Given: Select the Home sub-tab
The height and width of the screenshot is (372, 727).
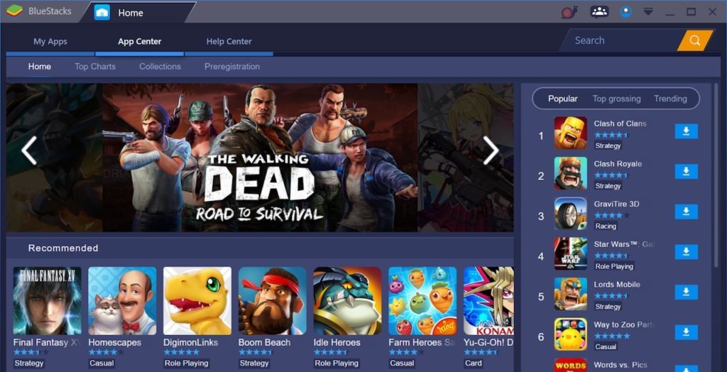Looking at the screenshot, I should (x=40, y=66).
